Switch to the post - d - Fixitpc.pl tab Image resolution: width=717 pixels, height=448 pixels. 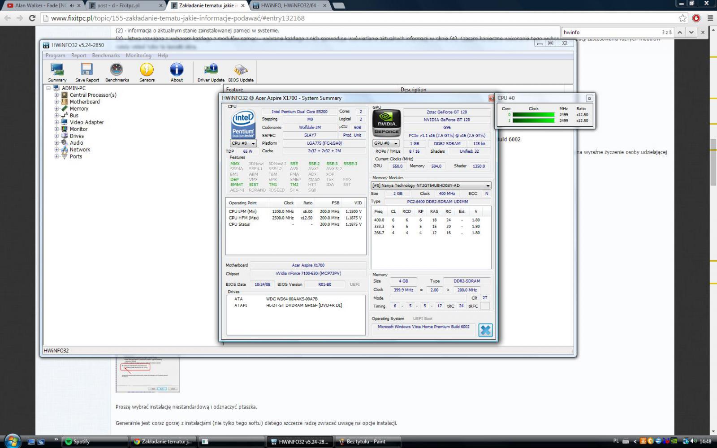pos(125,5)
